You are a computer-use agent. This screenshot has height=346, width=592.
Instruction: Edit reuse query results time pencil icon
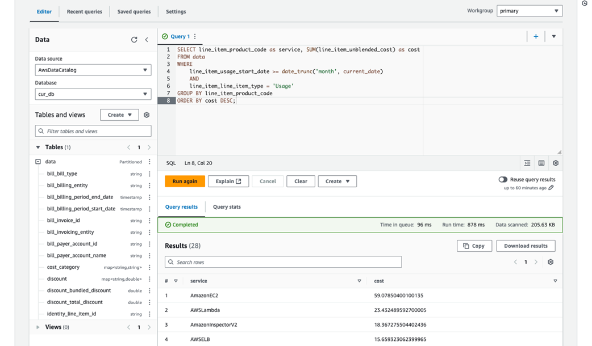pyautogui.click(x=551, y=188)
